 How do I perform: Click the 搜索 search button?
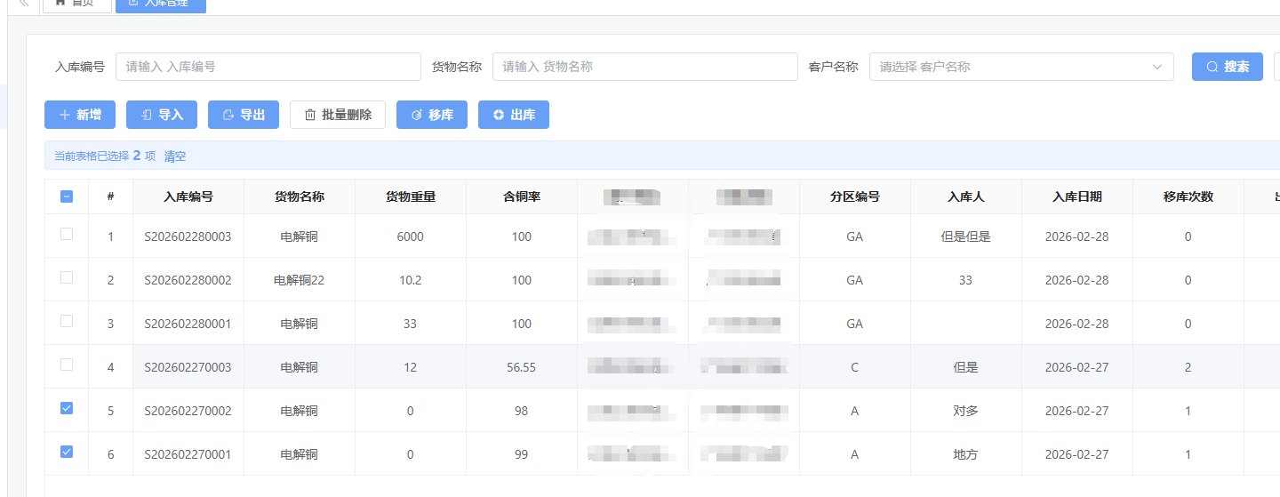pos(1227,67)
